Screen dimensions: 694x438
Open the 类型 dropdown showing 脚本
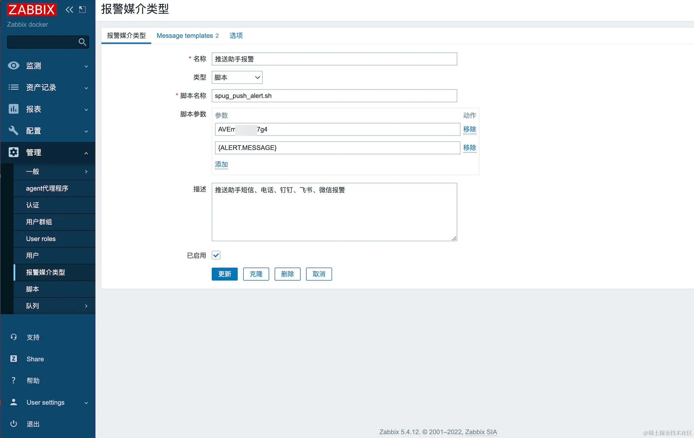pos(237,77)
